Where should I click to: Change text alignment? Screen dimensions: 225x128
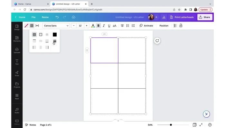tap(122, 26)
